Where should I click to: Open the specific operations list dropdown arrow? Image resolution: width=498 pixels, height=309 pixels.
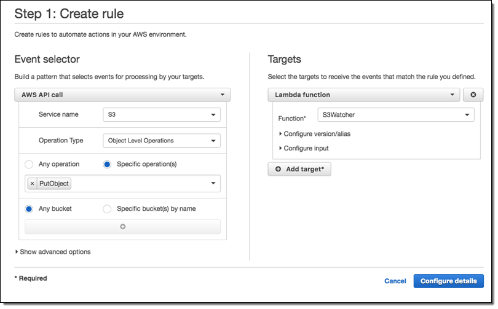click(x=213, y=184)
